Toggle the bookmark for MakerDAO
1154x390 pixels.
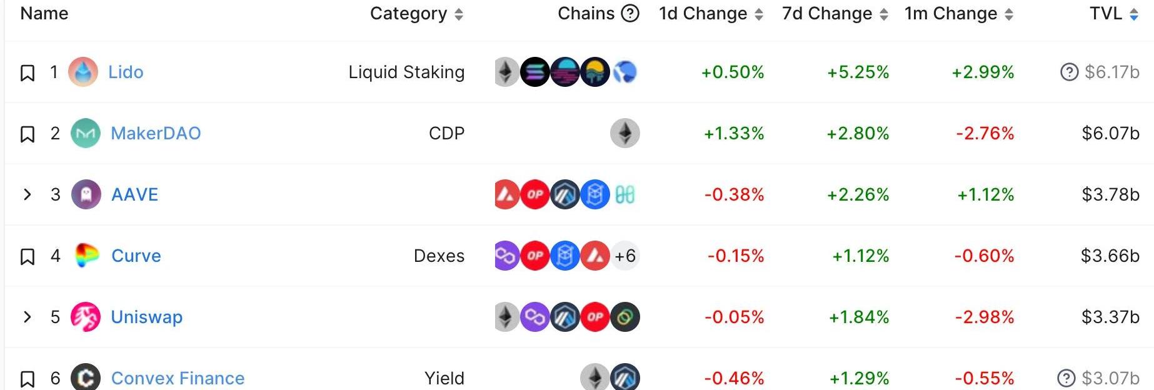point(28,134)
